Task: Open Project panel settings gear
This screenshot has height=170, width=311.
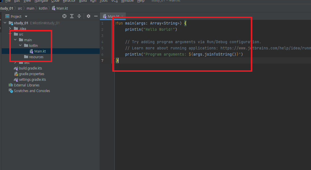Action: click(x=89, y=16)
